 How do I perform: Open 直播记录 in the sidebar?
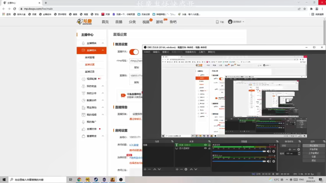point(90,72)
